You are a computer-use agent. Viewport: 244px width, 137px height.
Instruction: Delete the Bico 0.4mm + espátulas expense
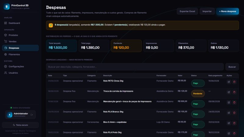234,123
